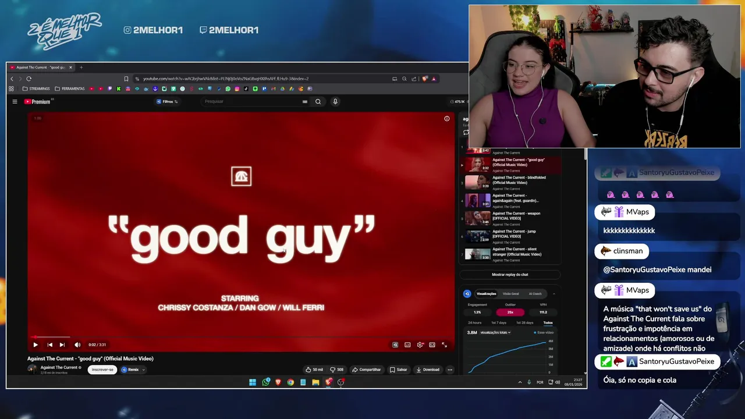Dislike the video (508)
Image resolution: width=745 pixels, height=419 pixels.
coord(336,370)
